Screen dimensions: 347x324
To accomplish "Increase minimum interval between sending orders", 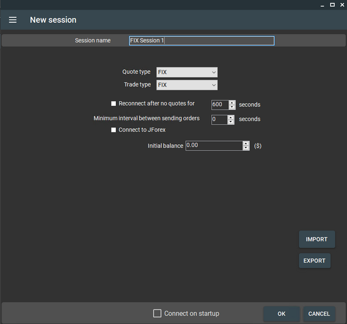I will [x=231, y=117].
